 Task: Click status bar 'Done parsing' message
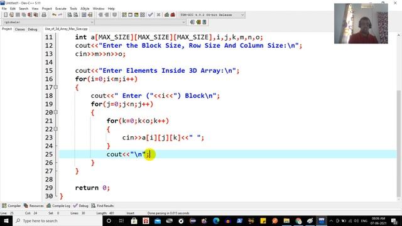pos(168,213)
